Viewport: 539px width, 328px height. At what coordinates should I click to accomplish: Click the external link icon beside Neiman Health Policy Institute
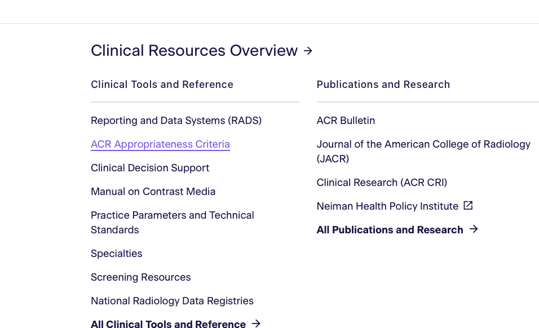(468, 206)
